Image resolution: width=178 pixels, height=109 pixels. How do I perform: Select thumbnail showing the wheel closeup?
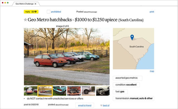pyautogui.click(x=88, y=91)
